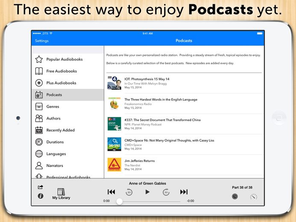Click the 9:41 AM clock in status bar
The width and height of the screenshot is (296, 222).
[x=148, y=33]
